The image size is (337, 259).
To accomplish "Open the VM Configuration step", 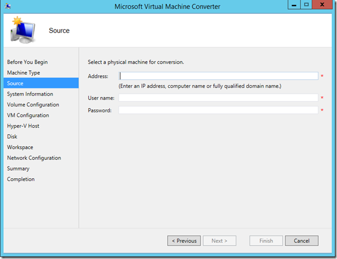I will (x=28, y=115).
